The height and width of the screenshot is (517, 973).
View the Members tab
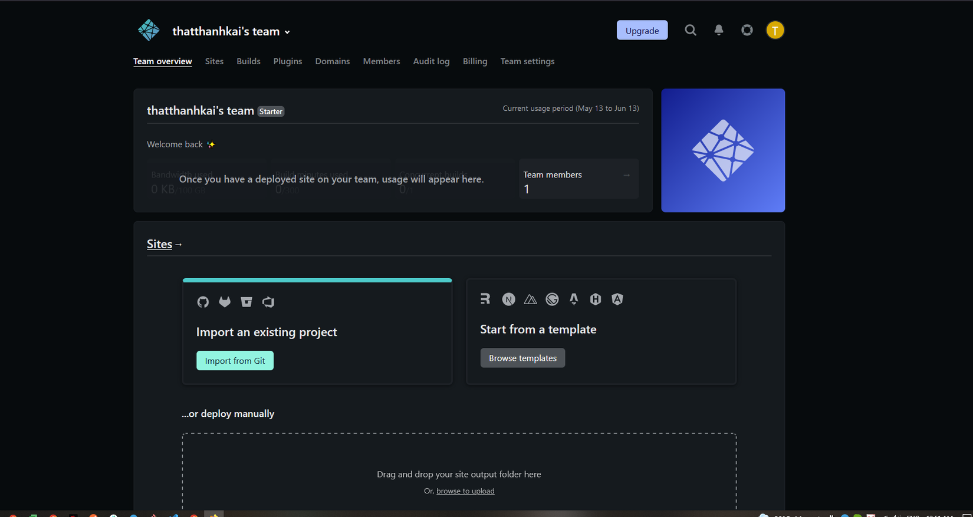[x=382, y=61]
